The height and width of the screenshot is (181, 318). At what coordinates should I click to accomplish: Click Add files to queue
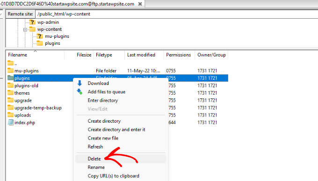click(107, 92)
